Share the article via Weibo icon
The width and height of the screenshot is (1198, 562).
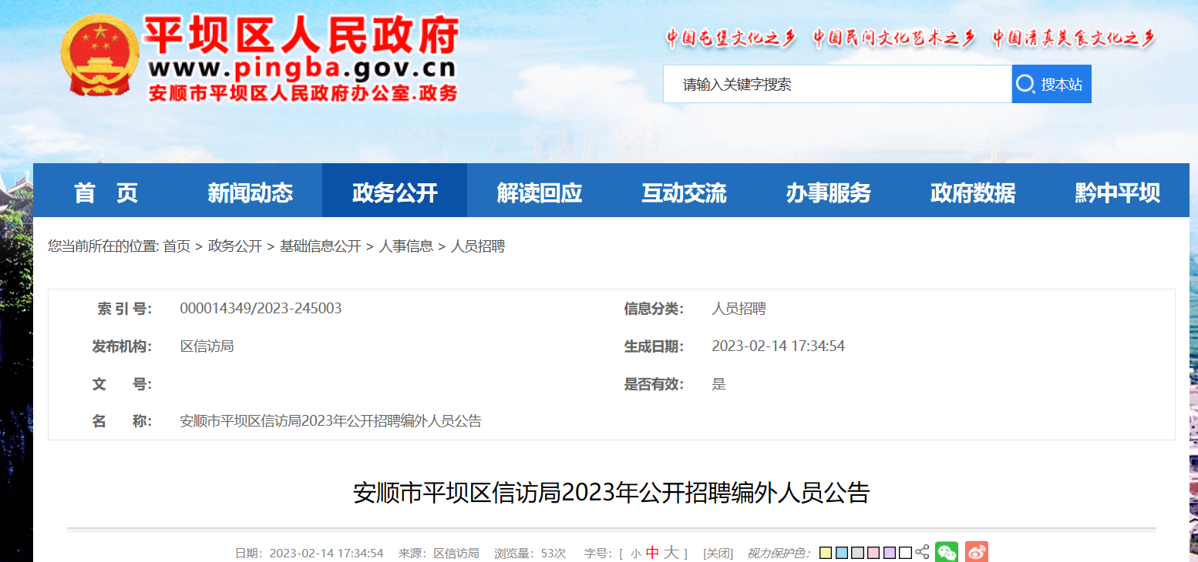click(x=977, y=552)
